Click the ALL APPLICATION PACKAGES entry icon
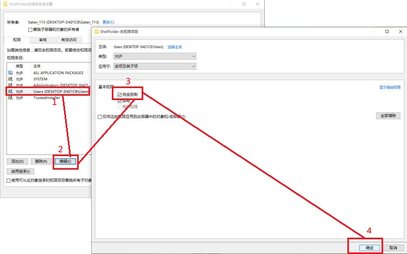The height and width of the screenshot is (254, 407). (x=10, y=72)
